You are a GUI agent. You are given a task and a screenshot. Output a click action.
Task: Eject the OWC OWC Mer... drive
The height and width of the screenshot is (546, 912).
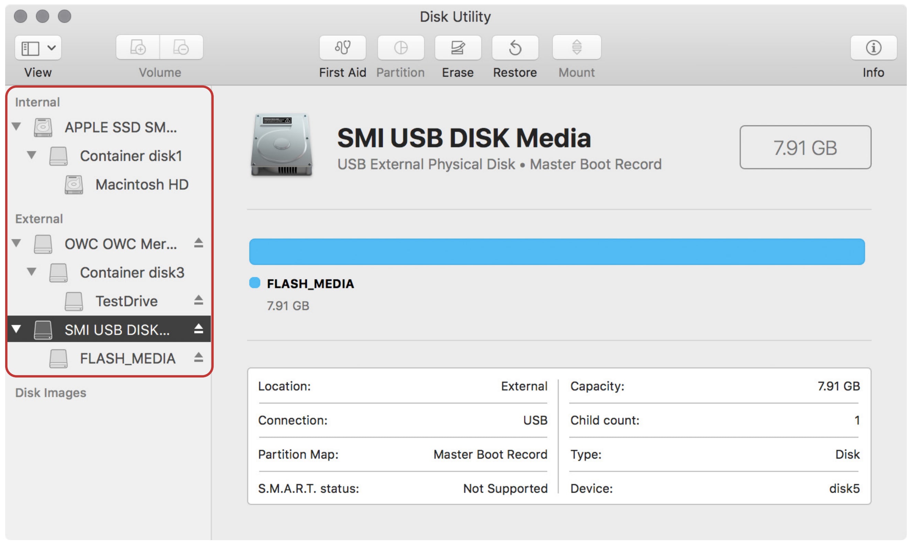click(199, 243)
